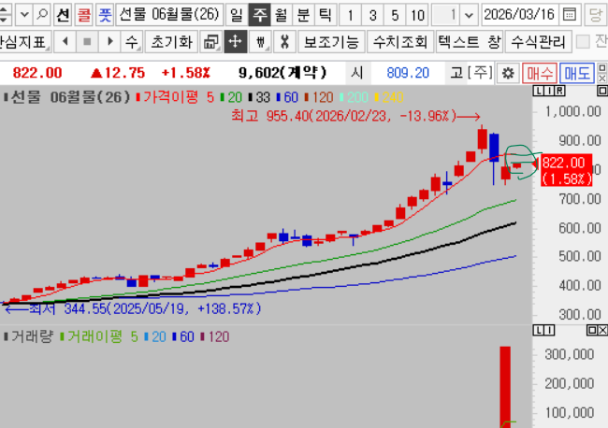608x428 pixels.
Task: Click the 선물 06월물(26) symbol name field
Action: click(x=169, y=15)
